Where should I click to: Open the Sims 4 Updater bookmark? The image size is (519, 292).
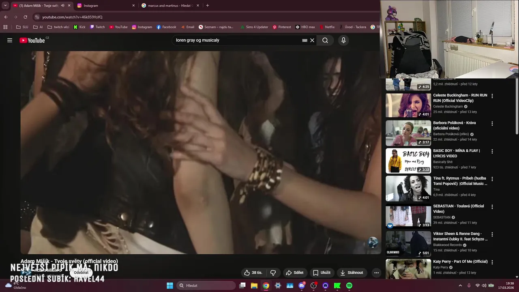click(254, 27)
